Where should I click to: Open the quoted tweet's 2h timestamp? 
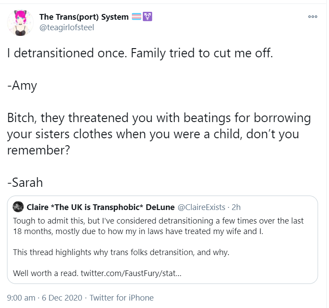point(236,207)
